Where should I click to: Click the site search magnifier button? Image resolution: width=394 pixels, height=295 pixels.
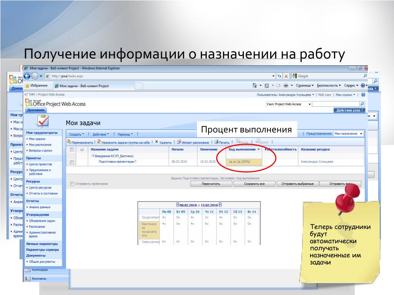click(362, 104)
